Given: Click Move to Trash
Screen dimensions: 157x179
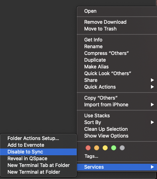Looking at the screenshot, I should coord(117,29).
